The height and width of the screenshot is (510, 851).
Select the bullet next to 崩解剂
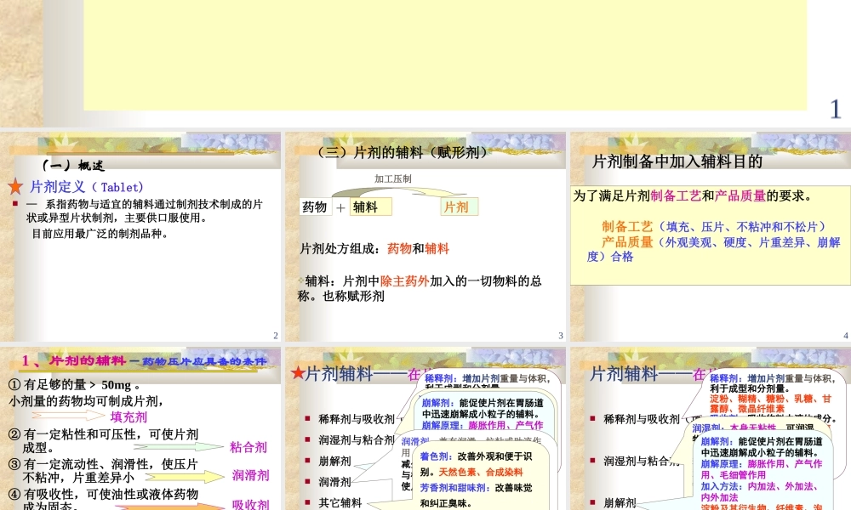click(307, 461)
